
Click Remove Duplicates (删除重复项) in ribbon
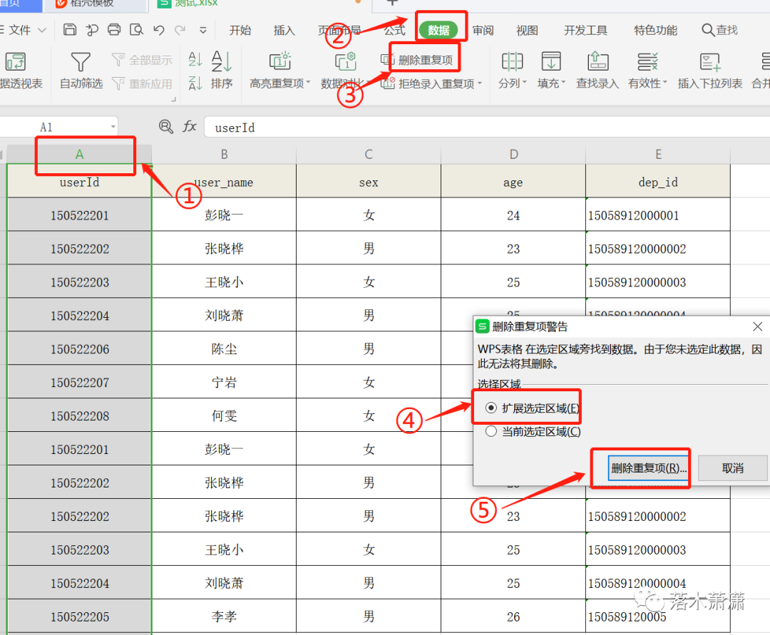click(x=417, y=60)
